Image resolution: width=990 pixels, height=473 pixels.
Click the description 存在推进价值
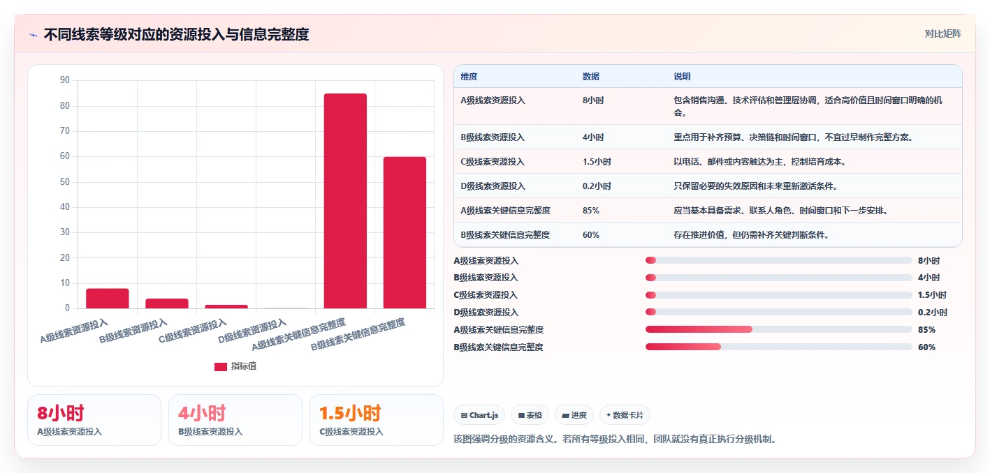751,235
